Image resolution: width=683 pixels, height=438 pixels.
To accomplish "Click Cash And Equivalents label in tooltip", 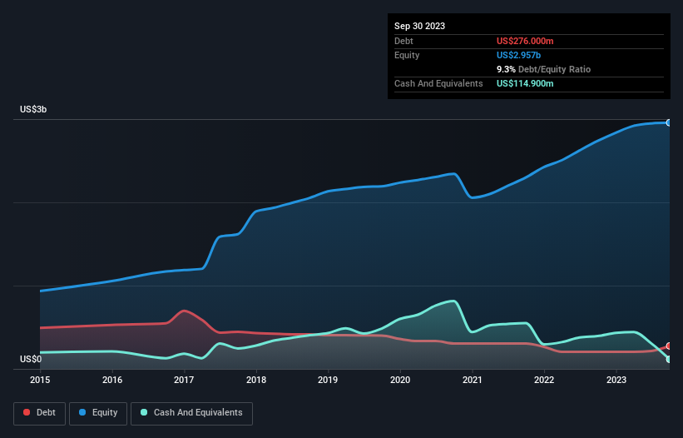I will pos(438,83).
